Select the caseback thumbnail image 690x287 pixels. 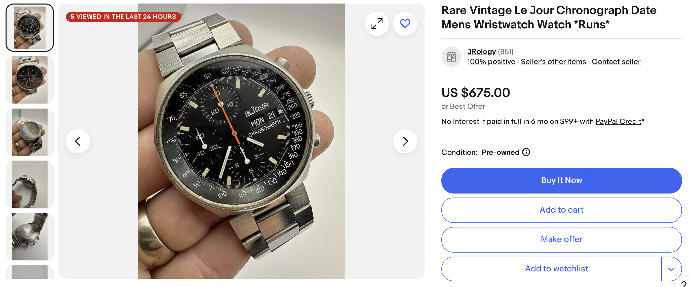30,237
